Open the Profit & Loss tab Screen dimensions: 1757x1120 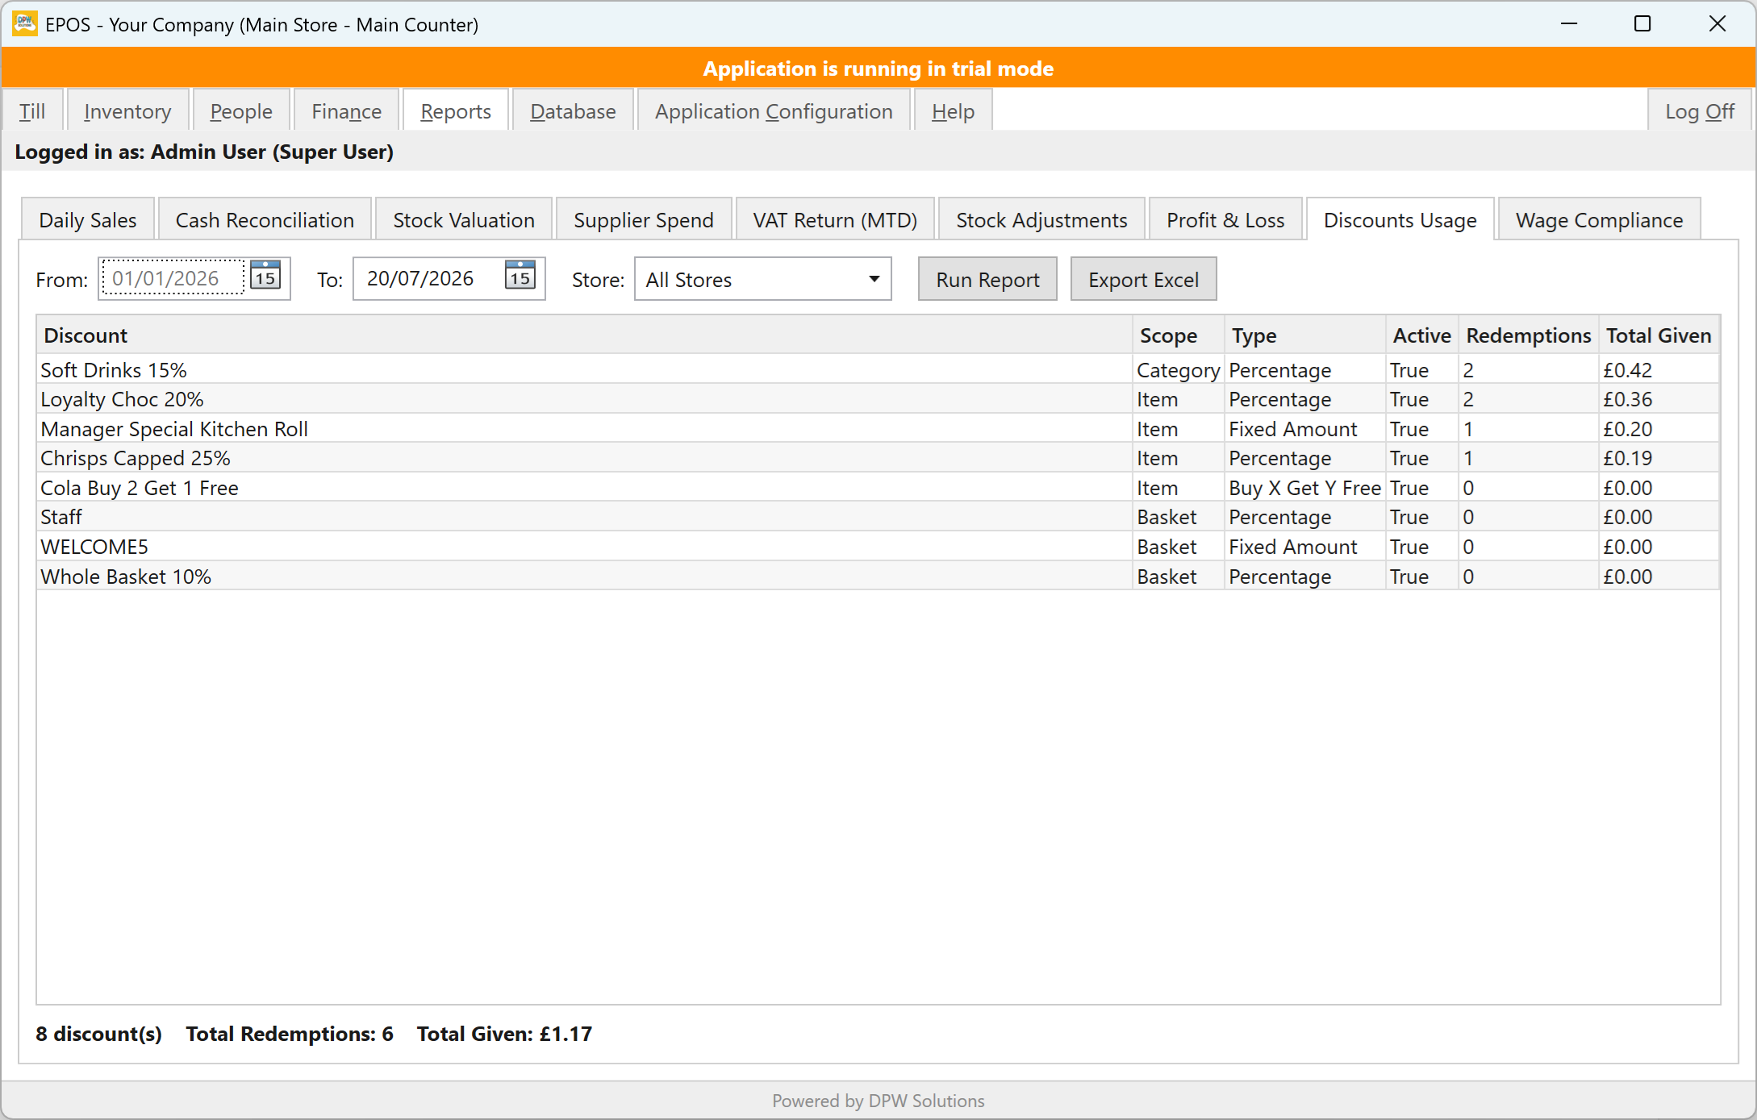click(1225, 219)
